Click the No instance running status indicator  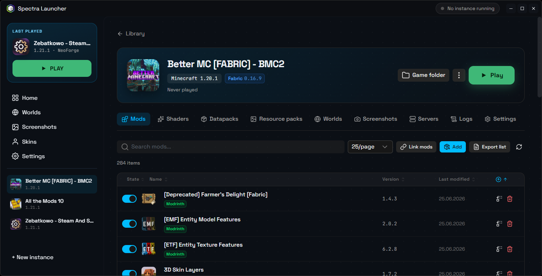click(x=467, y=8)
